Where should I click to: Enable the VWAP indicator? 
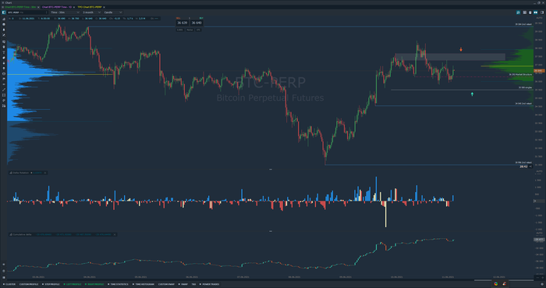point(183,284)
